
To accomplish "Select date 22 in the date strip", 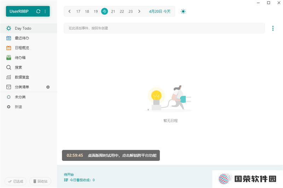I will tap(122, 12).
